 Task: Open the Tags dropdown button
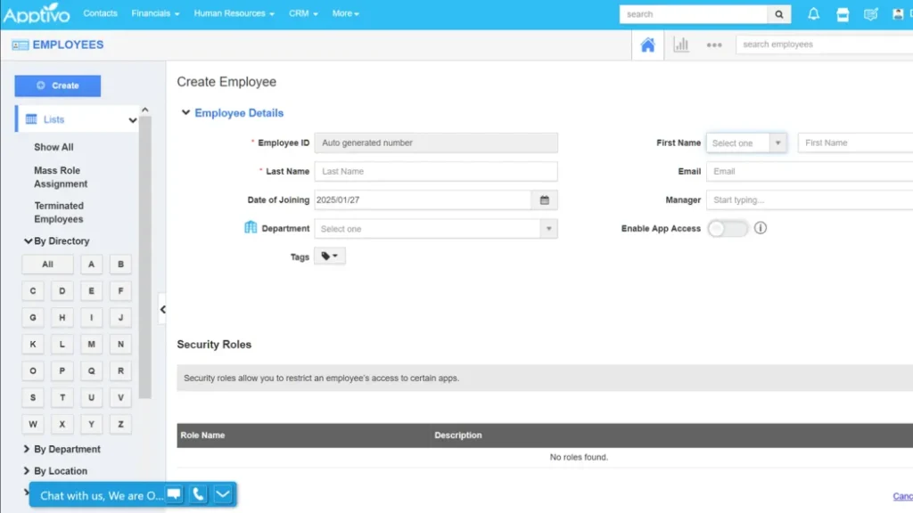[x=329, y=256]
